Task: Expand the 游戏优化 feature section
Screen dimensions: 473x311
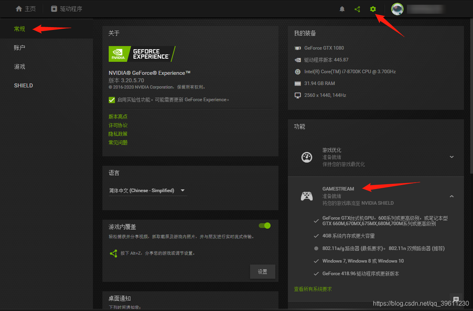Action: pyautogui.click(x=452, y=157)
